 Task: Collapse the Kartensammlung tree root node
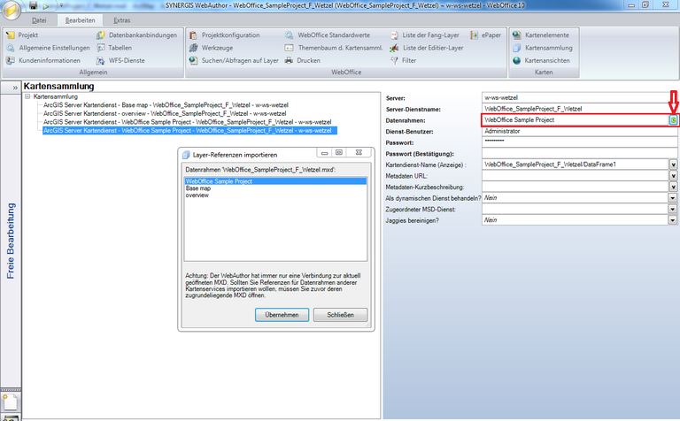[27, 96]
